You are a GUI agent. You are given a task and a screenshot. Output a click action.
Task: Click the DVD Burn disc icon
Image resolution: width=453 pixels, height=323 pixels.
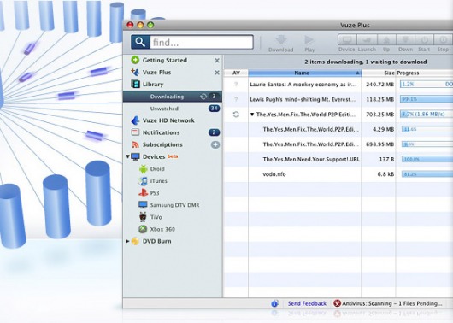tap(135, 241)
